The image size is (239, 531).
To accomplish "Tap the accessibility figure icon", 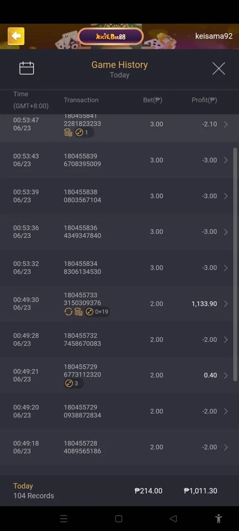I will click(x=219, y=519).
